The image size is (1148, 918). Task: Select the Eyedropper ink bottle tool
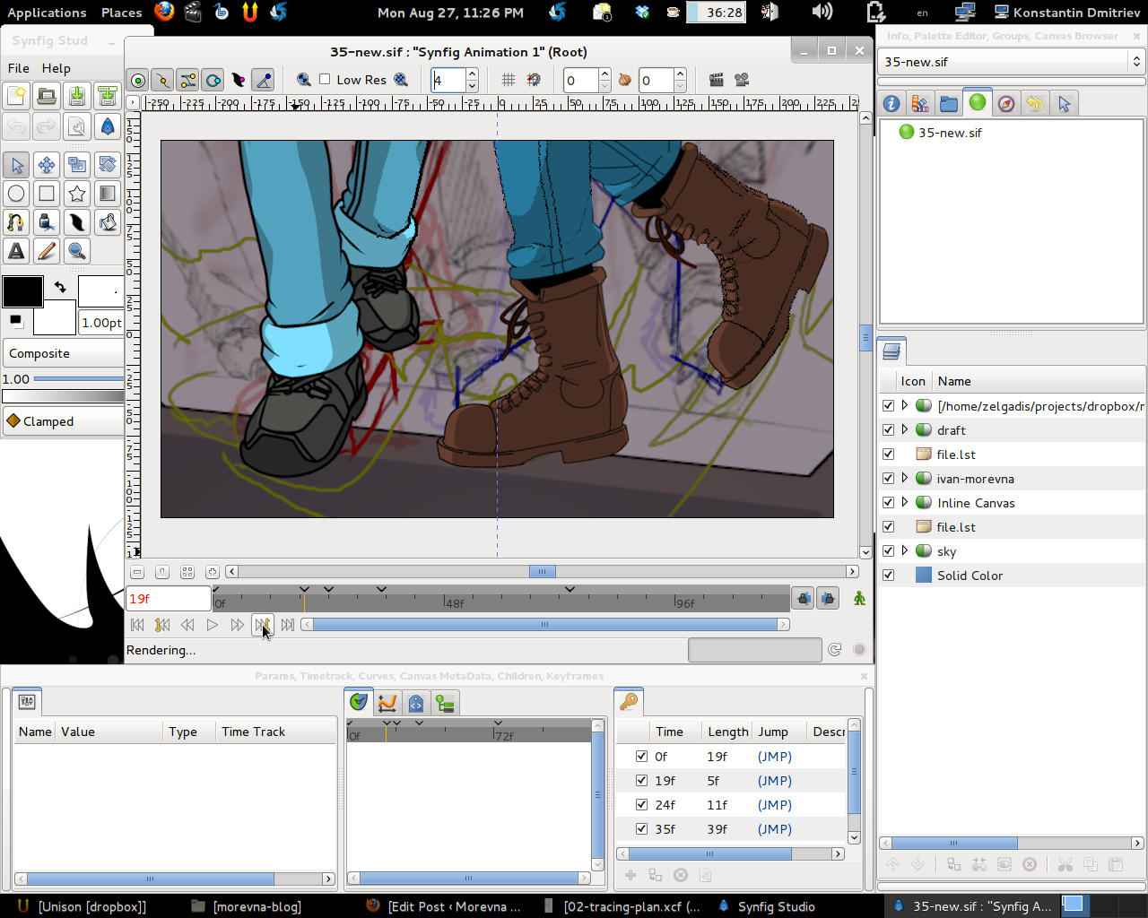pyautogui.click(x=47, y=221)
